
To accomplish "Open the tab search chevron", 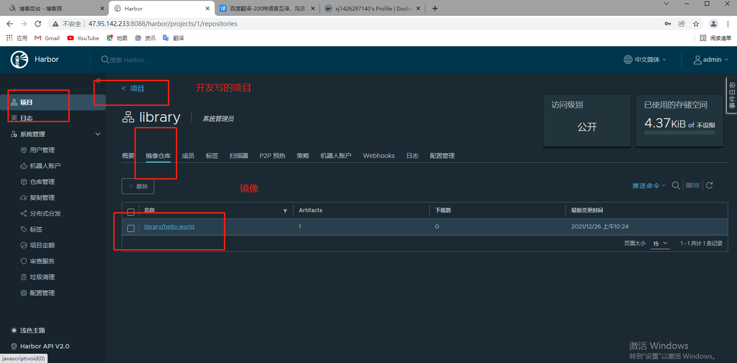I will point(666,4).
